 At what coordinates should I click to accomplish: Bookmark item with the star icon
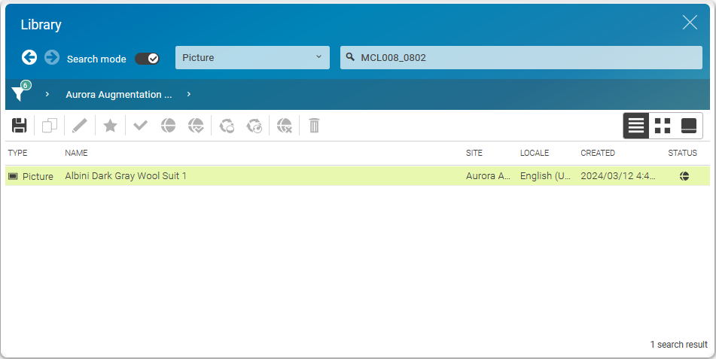[110, 126]
